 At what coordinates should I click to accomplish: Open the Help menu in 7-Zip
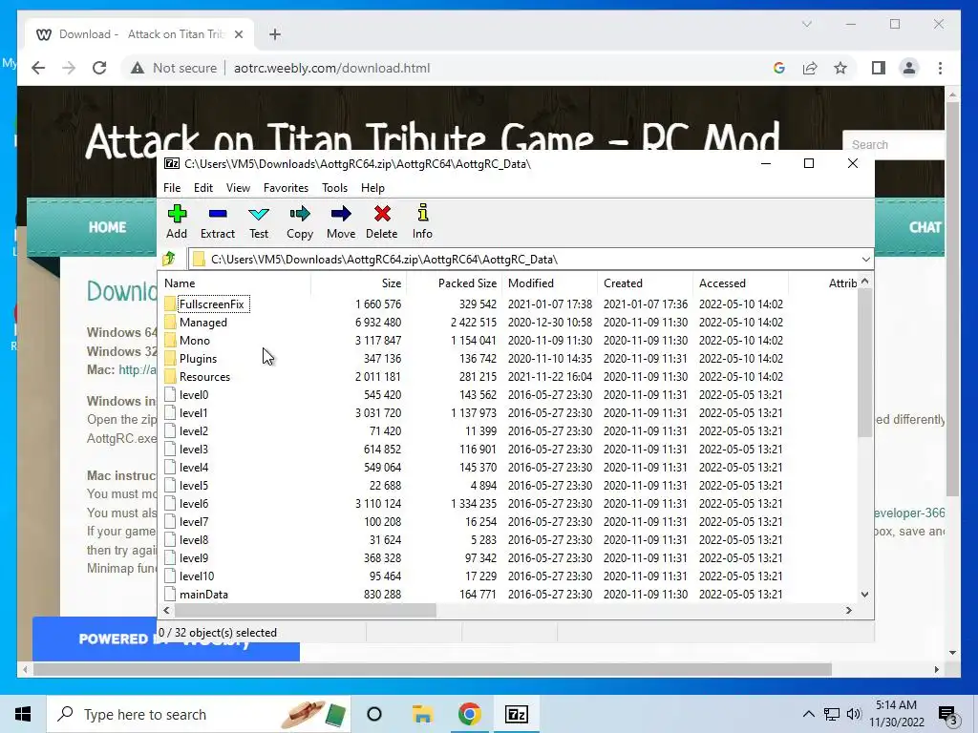(372, 188)
